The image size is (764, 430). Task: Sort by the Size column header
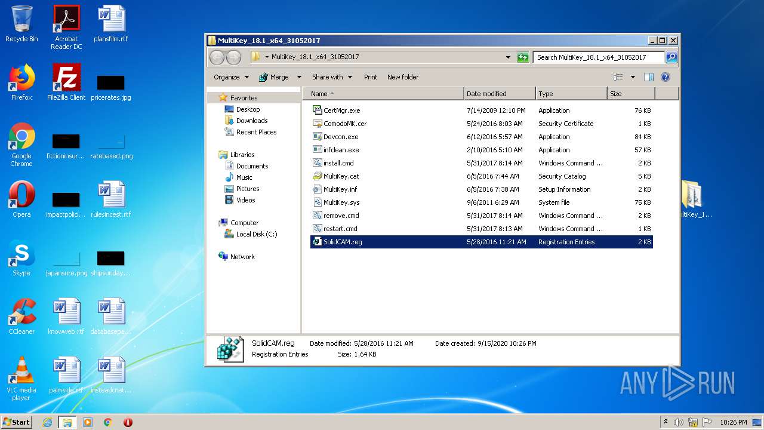pyautogui.click(x=631, y=94)
